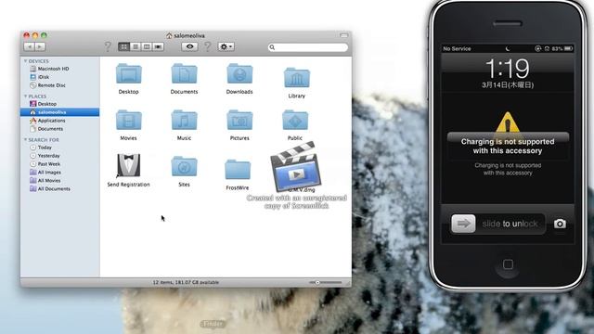Viewport: 594px width, 334px height.
Task: Open the Public folder
Action: 295,120
